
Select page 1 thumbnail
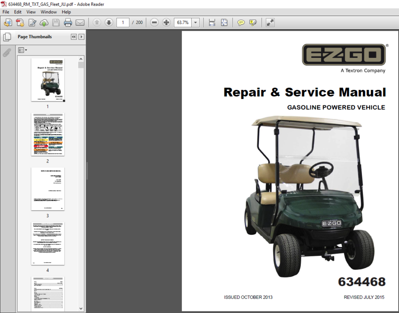click(x=47, y=80)
